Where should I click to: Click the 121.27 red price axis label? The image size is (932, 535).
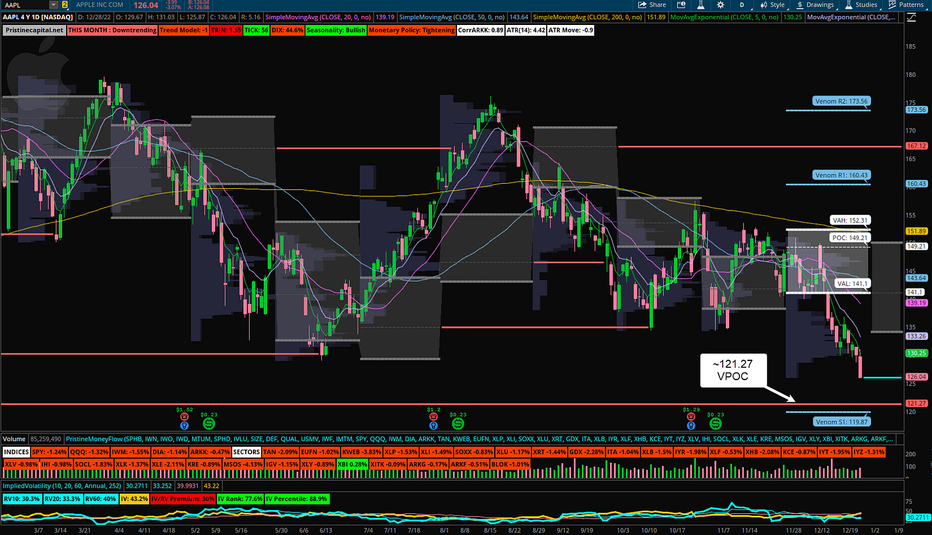pyautogui.click(x=916, y=404)
